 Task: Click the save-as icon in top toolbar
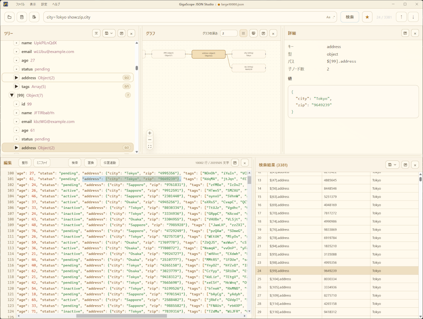tap(34, 17)
